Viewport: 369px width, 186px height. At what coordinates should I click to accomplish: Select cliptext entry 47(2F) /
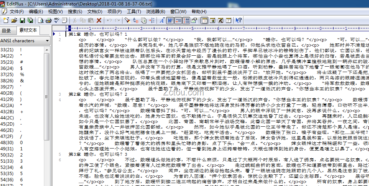[22, 136]
